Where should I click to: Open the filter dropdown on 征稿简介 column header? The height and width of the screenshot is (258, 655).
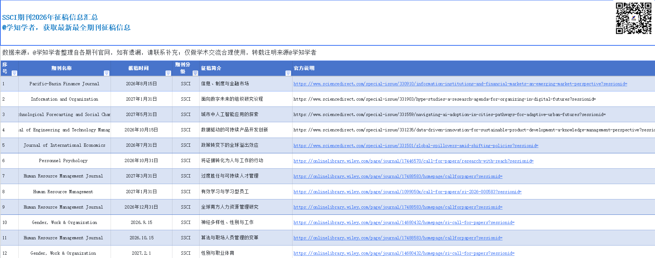point(288,73)
